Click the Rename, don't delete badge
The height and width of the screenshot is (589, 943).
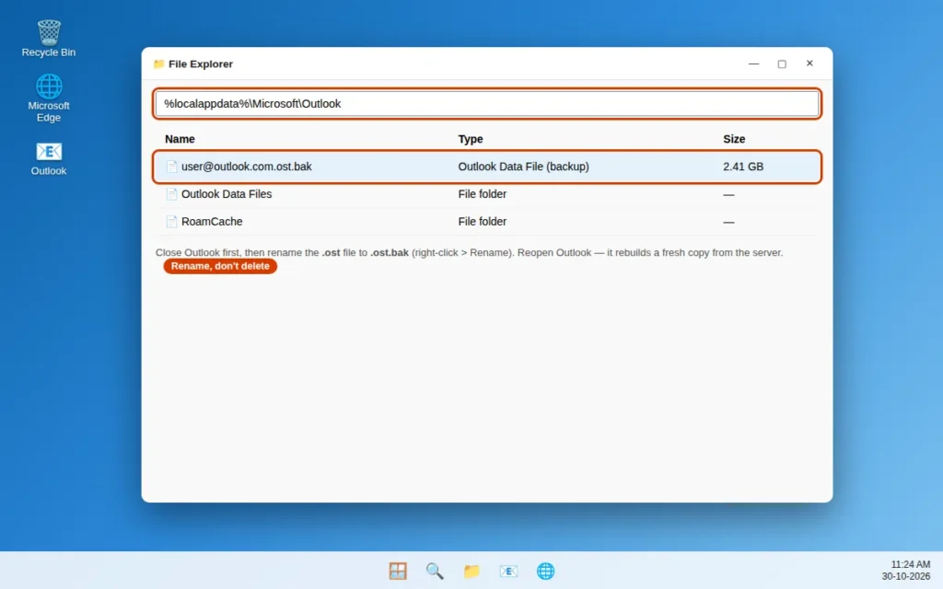click(x=220, y=266)
